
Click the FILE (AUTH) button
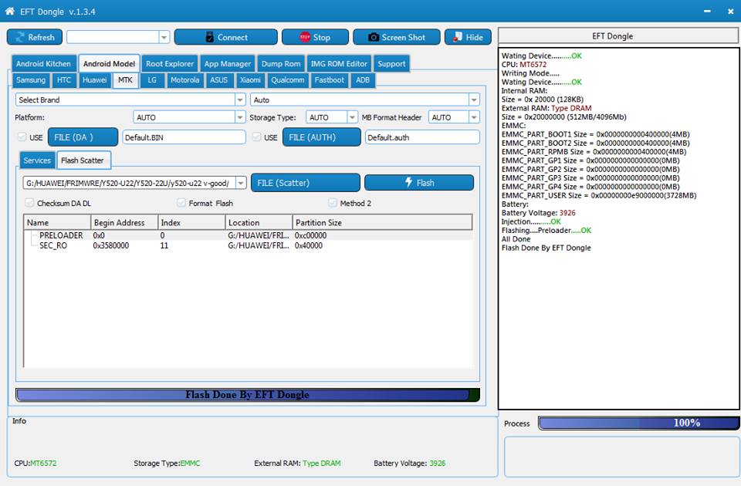(x=321, y=137)
